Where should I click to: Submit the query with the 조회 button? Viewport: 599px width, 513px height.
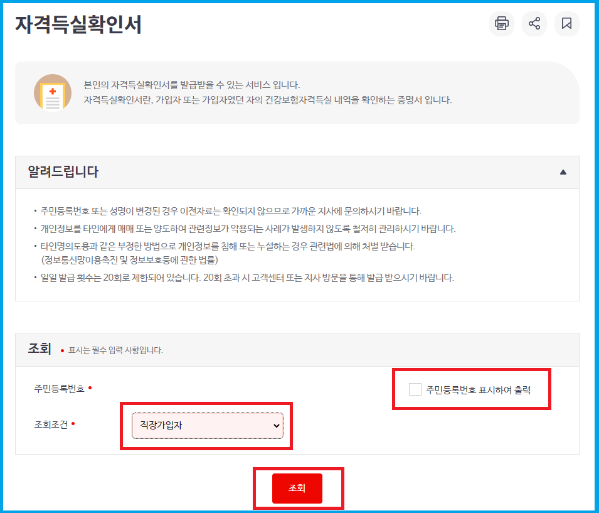(298, 488)
